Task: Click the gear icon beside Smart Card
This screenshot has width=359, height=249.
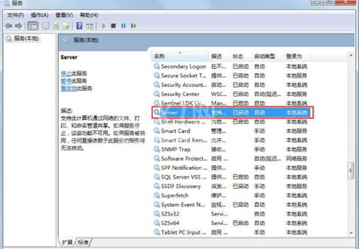Action: tap(157, 131)
